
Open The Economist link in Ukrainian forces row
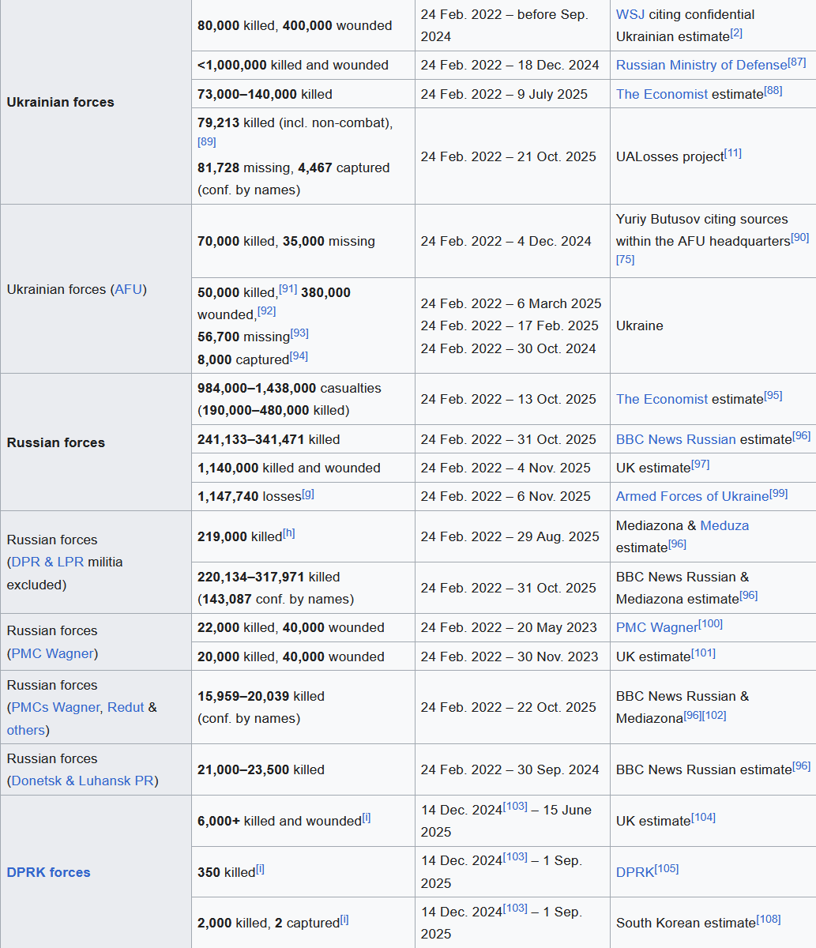tap(662, 94)
